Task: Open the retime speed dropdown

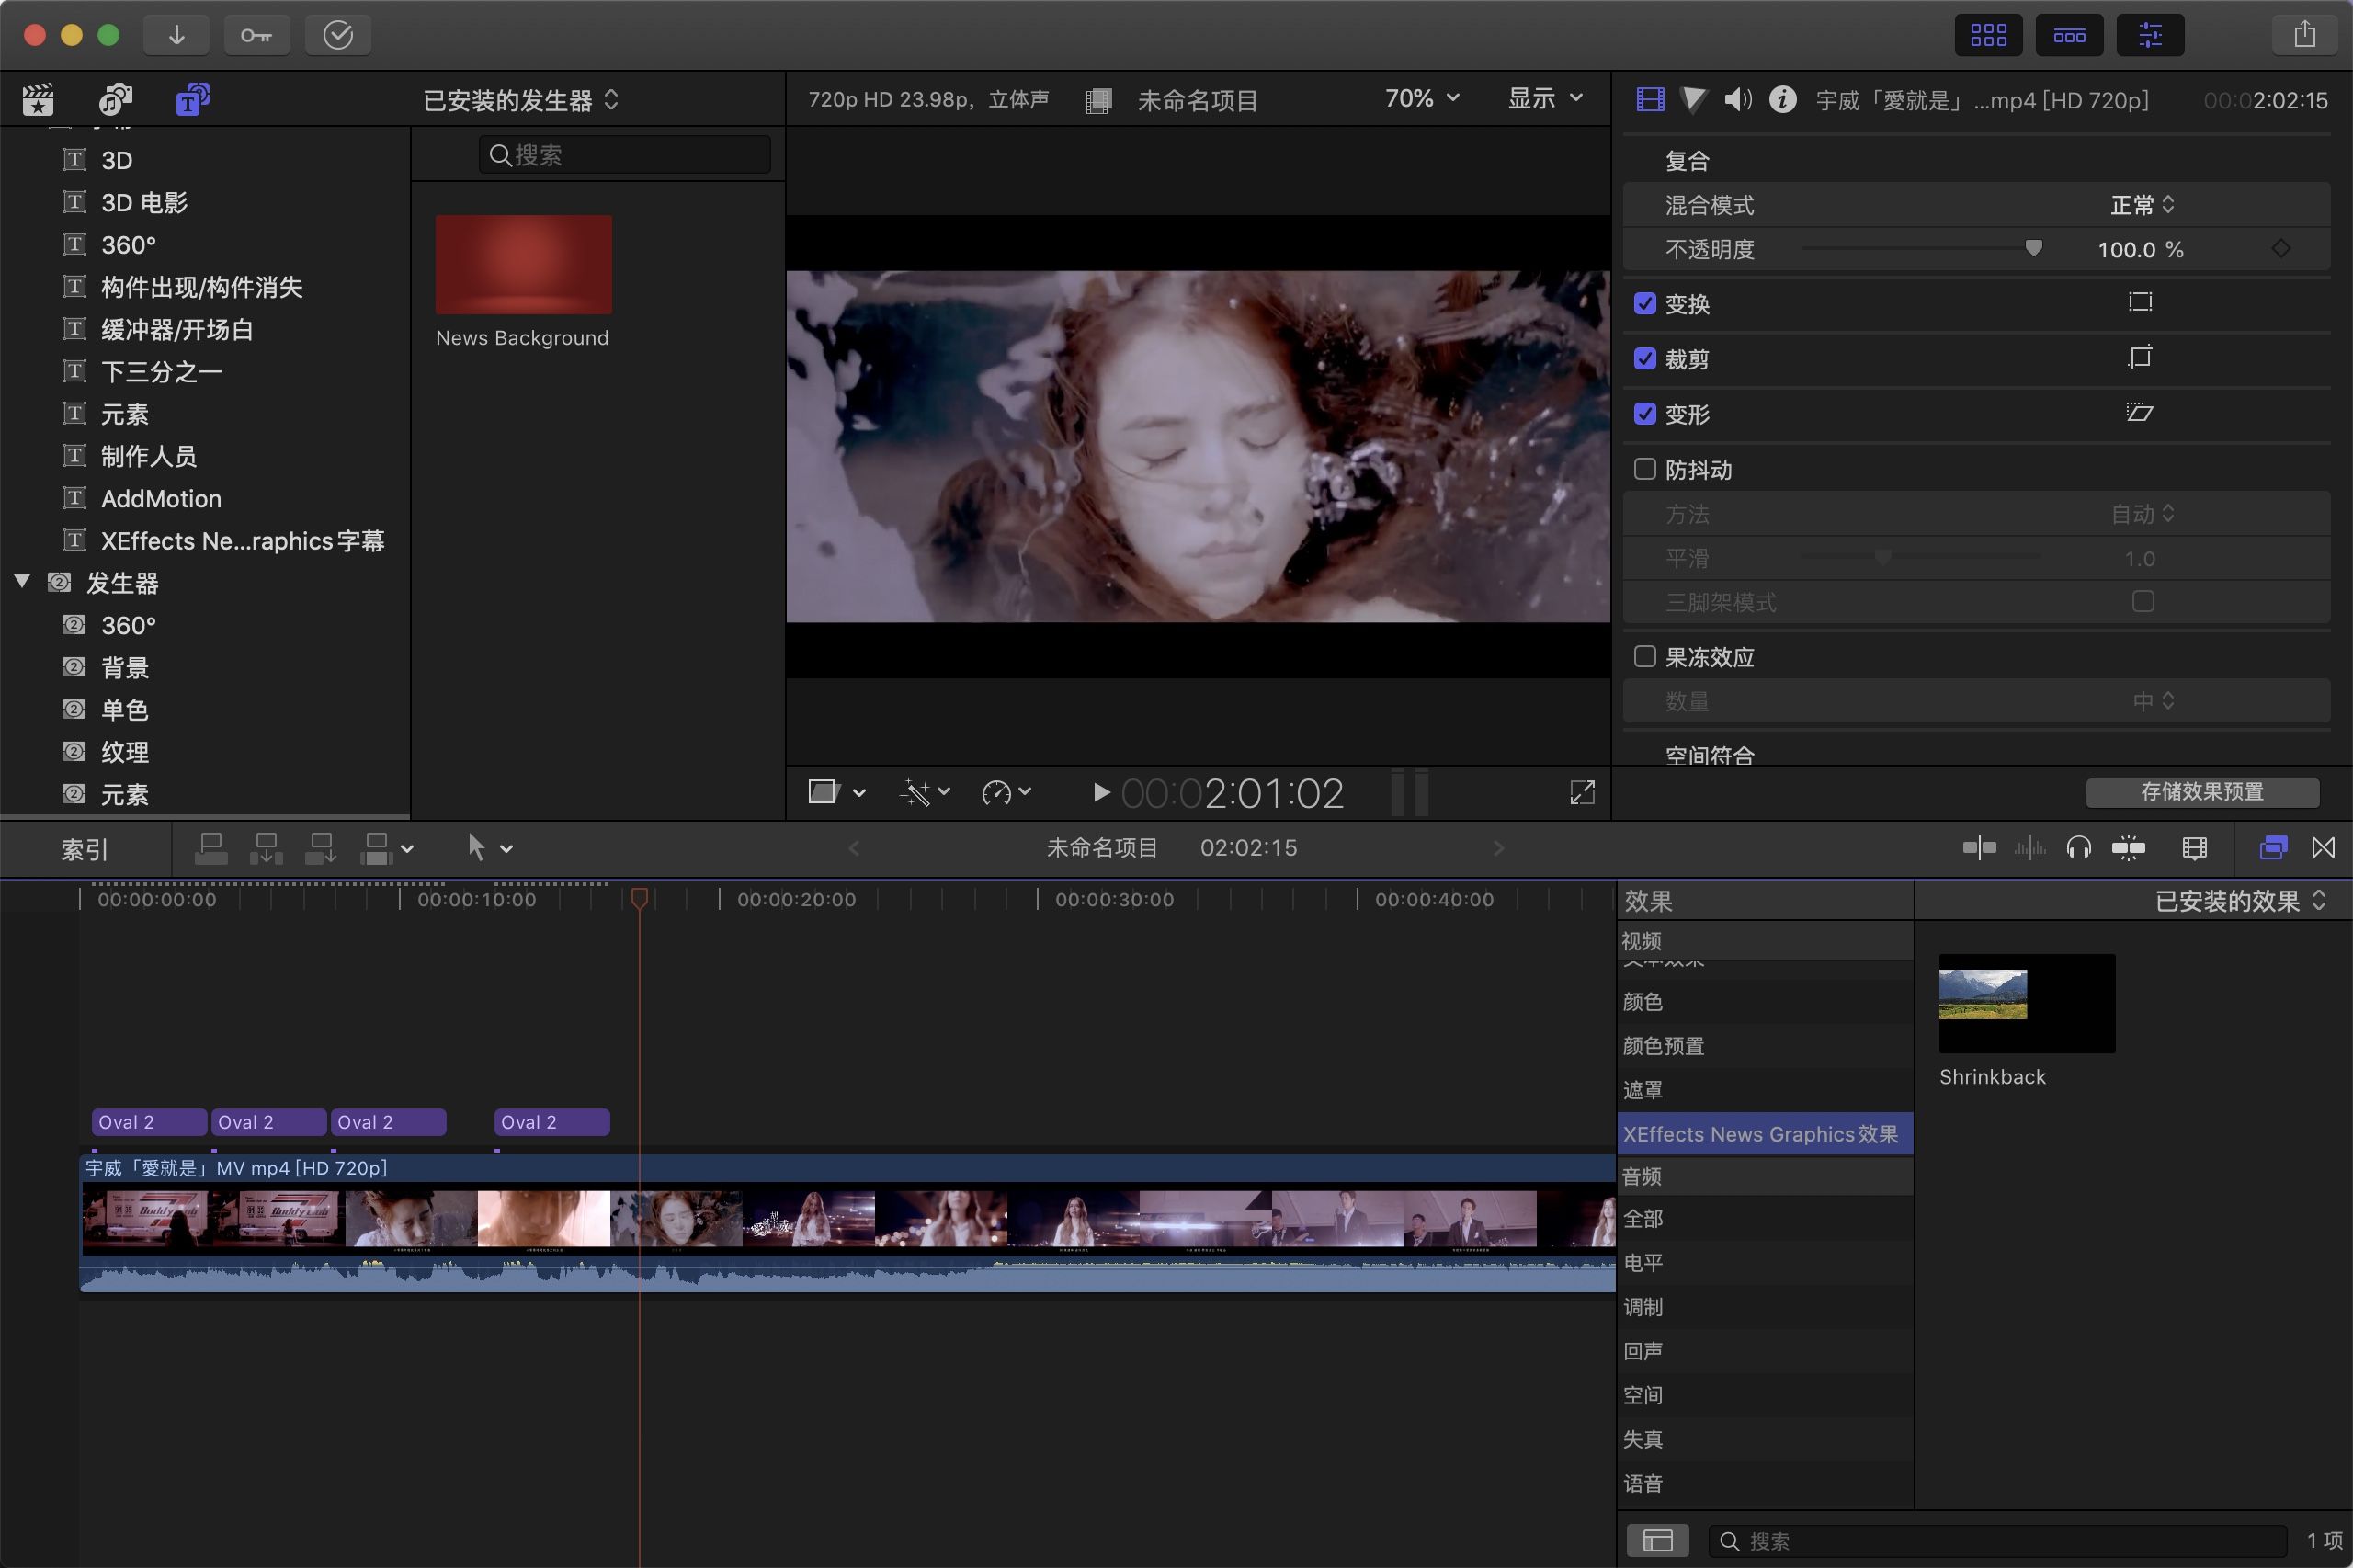Action: click(1006, 793)
